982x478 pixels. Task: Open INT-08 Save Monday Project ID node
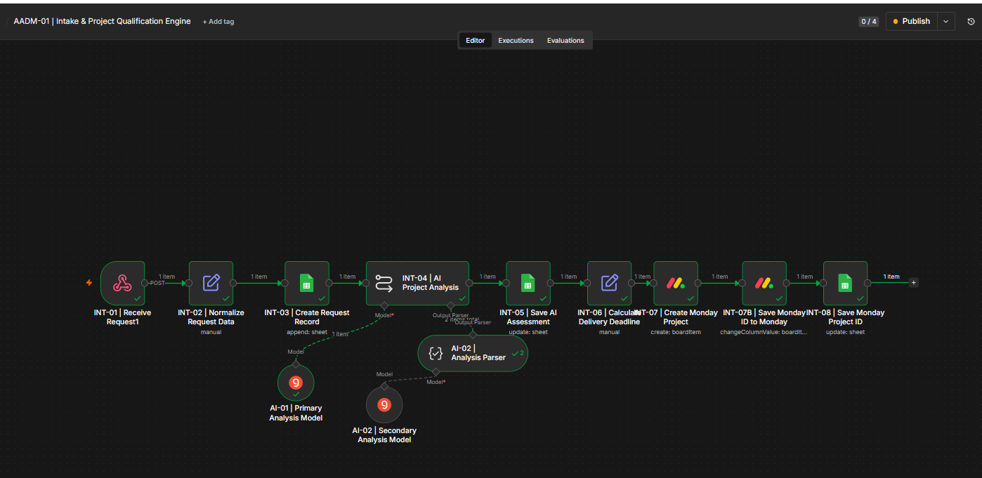[845, 283]
